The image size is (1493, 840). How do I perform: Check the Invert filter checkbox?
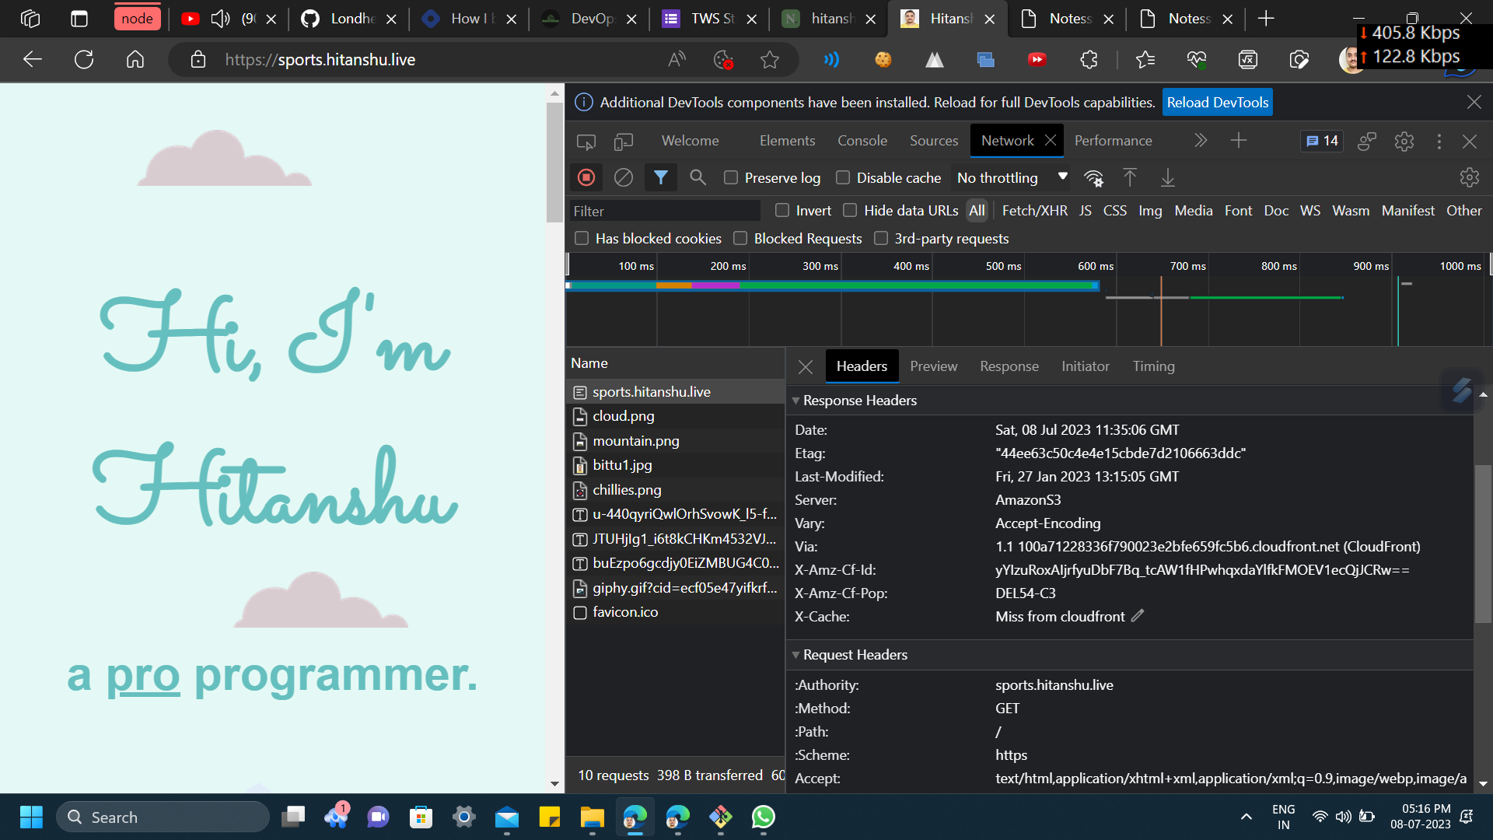[782, 210]
